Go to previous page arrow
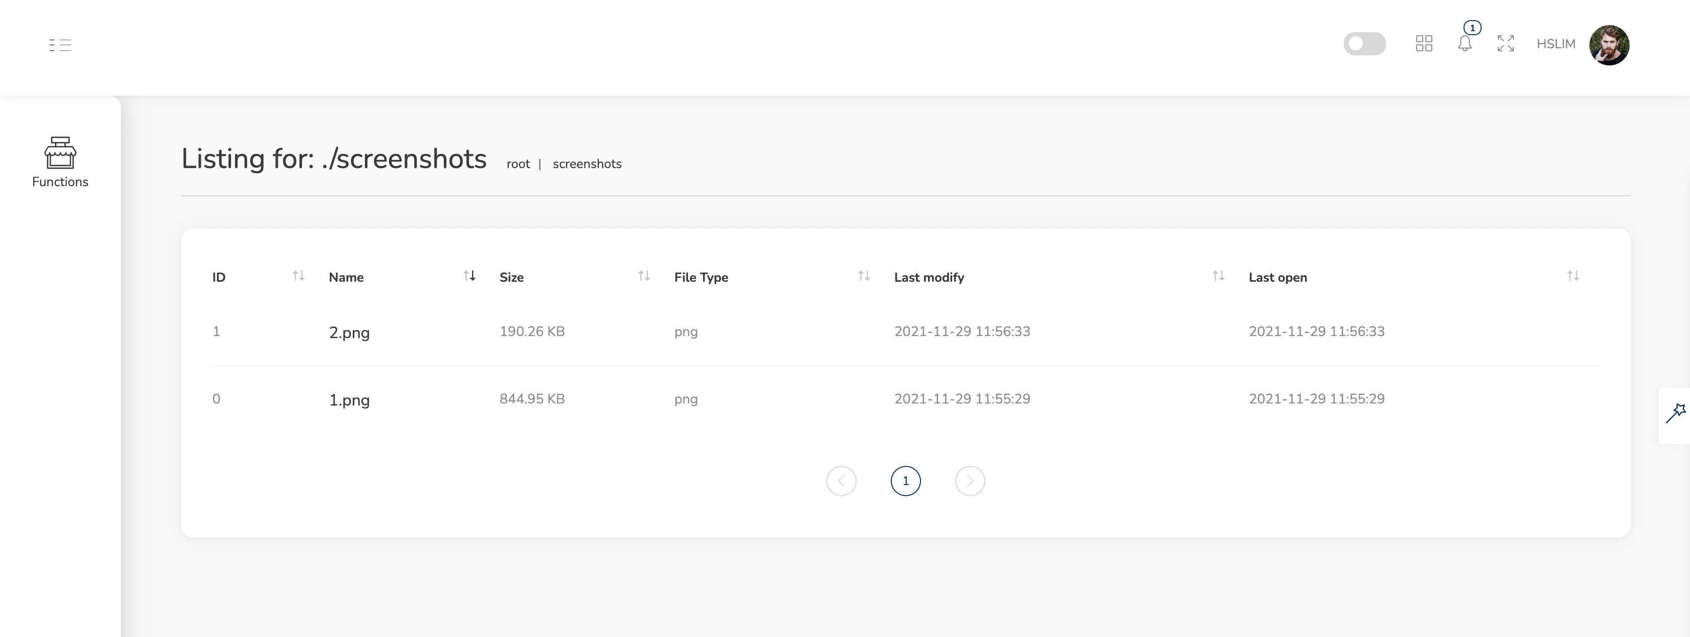The width and height of the screenshot is (1690, 637). 841,481
